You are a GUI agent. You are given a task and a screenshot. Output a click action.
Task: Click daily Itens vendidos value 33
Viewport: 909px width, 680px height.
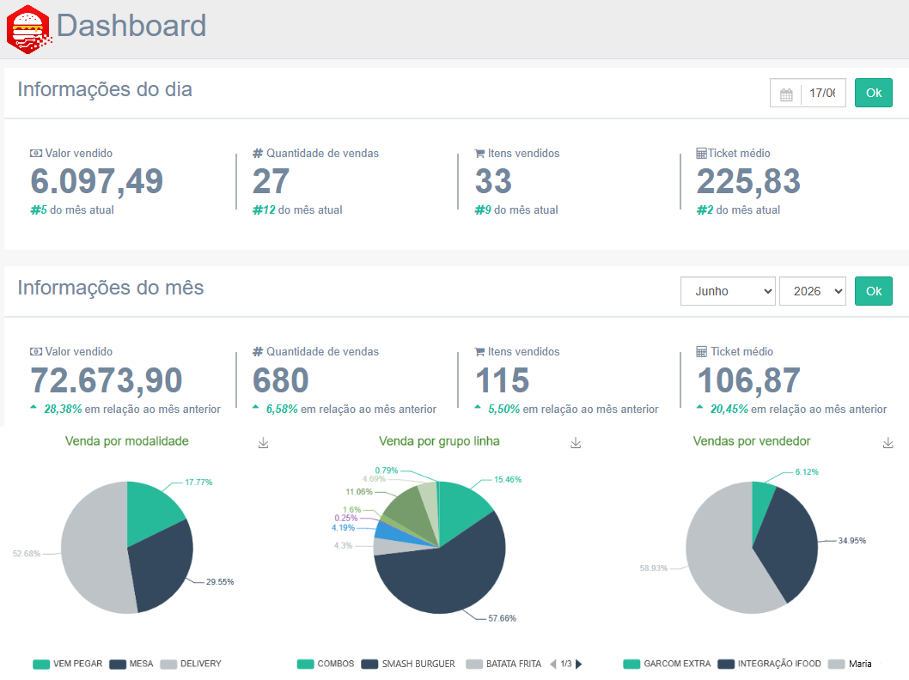[493, 181]
